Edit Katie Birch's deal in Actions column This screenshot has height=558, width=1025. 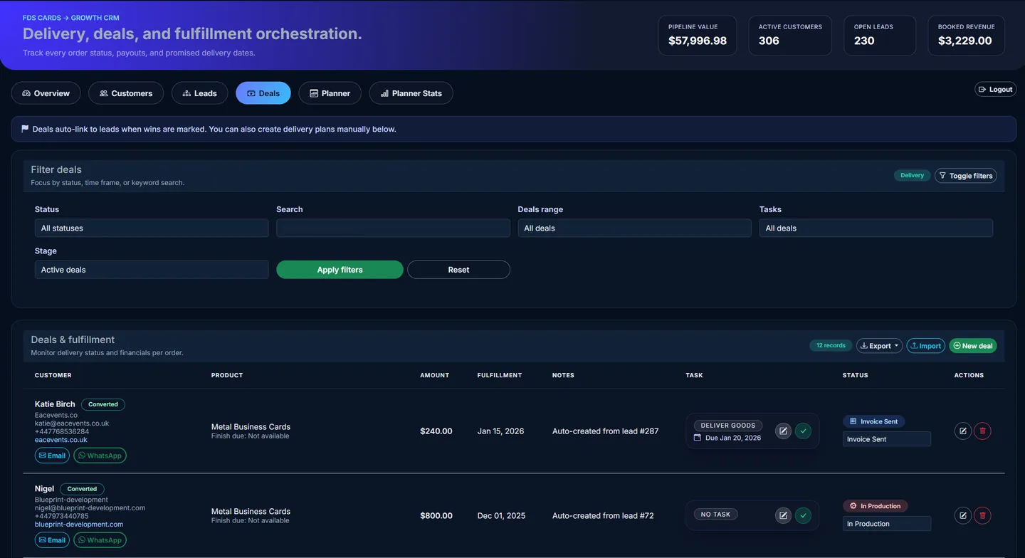[963, 431]
